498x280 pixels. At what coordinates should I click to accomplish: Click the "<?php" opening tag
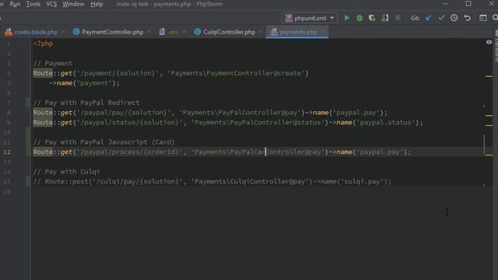click(x=43, y=44)
